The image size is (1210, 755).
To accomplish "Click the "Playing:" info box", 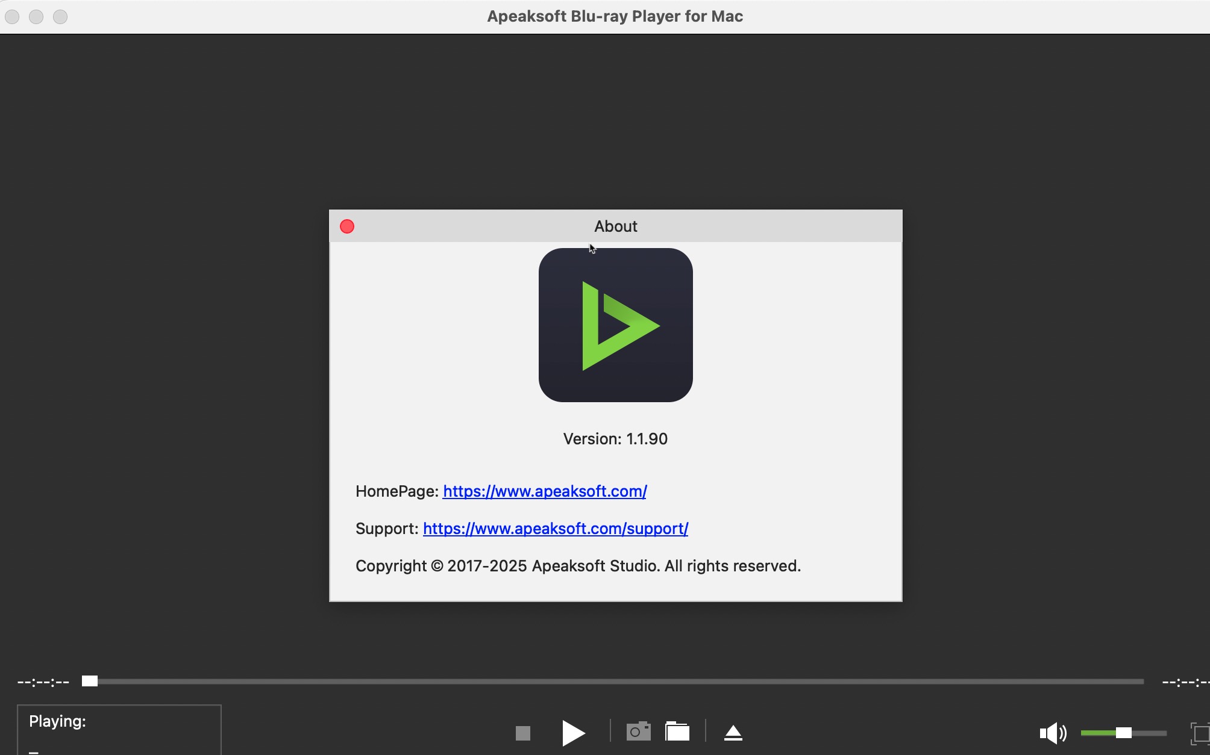I will pos(119,730).
